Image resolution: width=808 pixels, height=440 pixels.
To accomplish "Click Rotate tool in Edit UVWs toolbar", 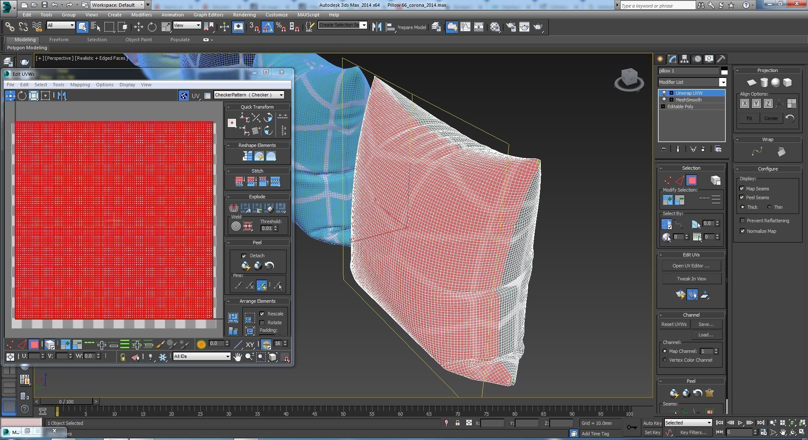I will (x=22, y=96).
